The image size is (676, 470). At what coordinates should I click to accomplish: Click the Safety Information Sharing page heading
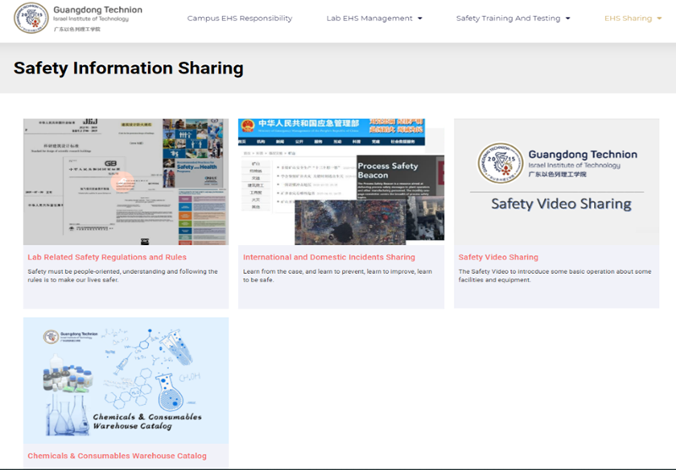point(128,68)
